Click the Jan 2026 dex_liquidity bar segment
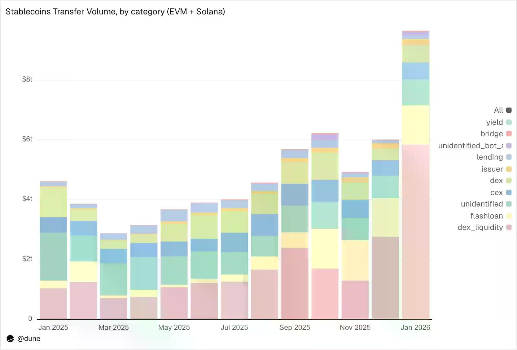Viewport: 517px width, 350px height. click(x=416, y=232)
